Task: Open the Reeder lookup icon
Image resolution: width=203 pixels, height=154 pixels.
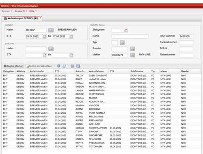Action: coord(132,49)
